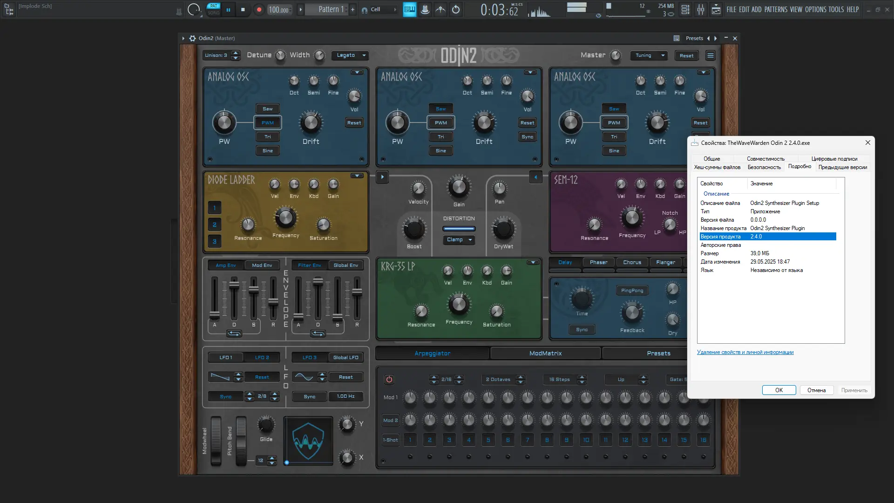Open the mixer icon in top toolbar
This screenshot has height=503, width=894.
tap(700, 9)
